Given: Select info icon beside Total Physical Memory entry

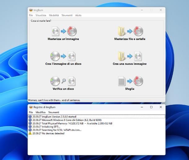Looking at the screenshot, I should click(30, 123).
